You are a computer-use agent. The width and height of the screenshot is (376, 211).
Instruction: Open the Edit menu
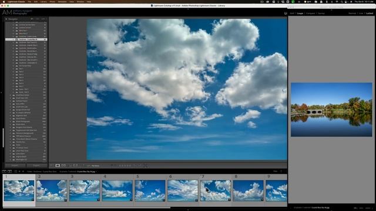(36, 2)
